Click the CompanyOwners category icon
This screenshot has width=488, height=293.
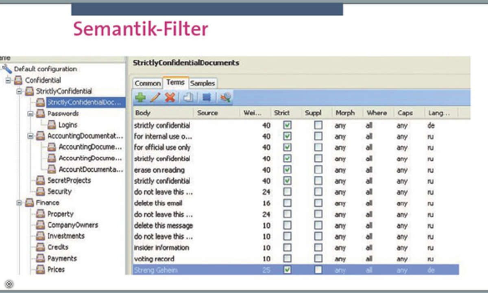[x=41, y=225]
